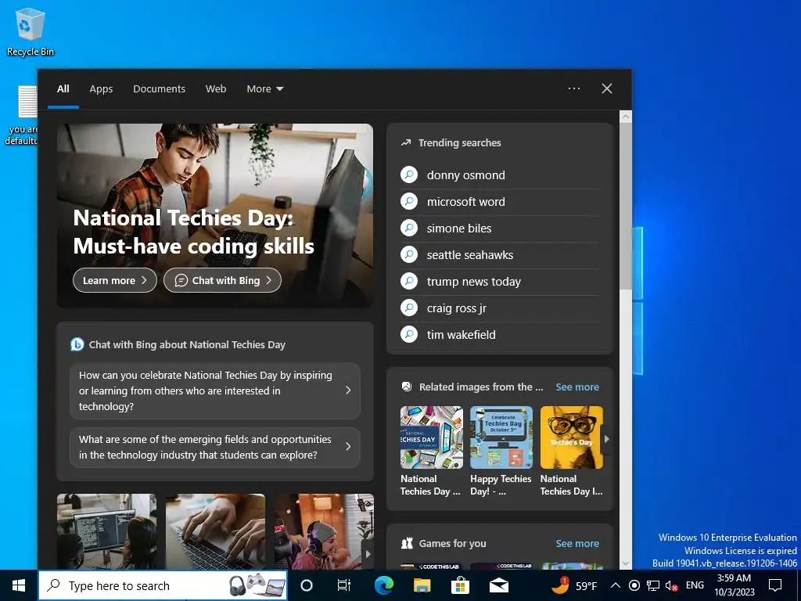Open the Windows Start menu
Screen dimensions: 801x601
[19, 585]
